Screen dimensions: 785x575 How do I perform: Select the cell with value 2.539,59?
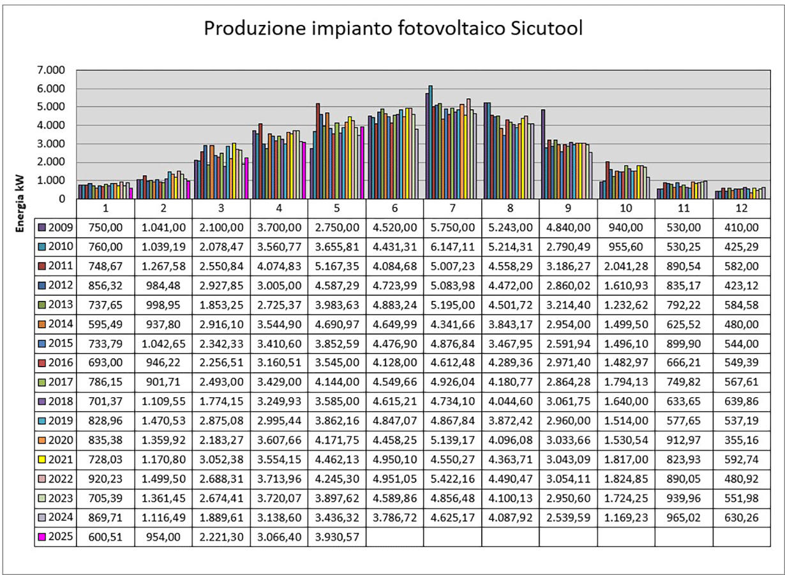pyautogui.click(x=568, y=518)
